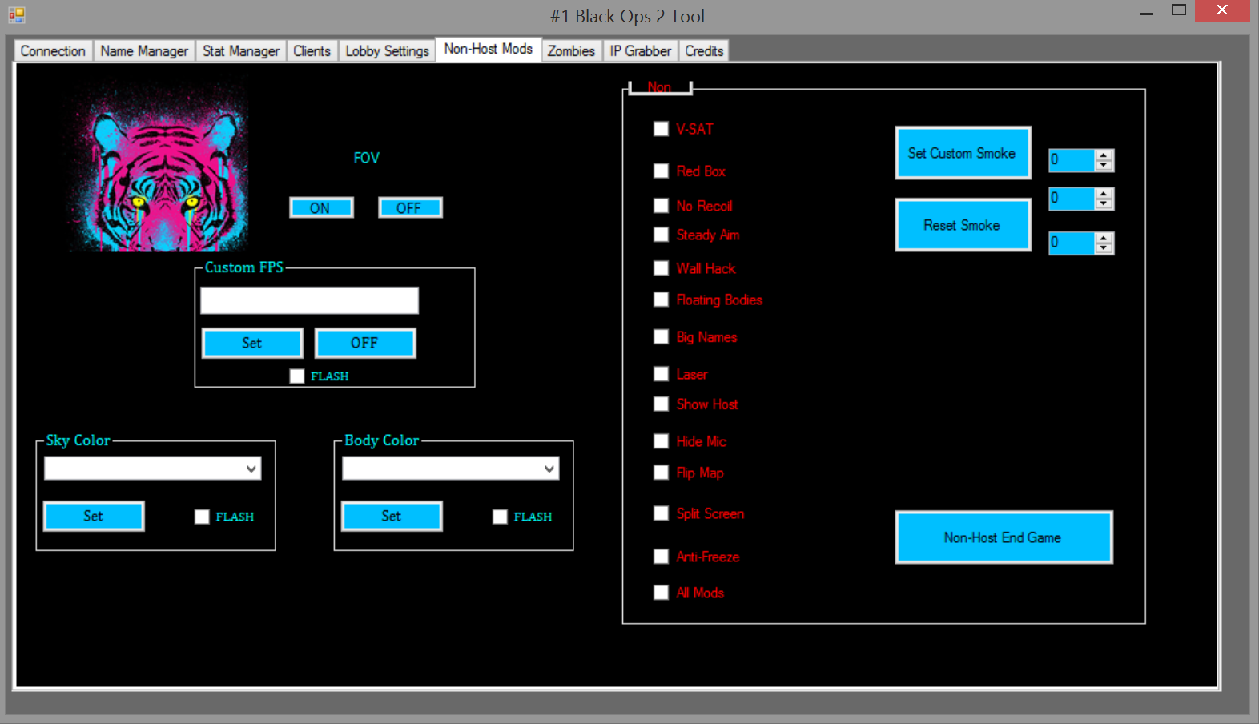
Task: Switch to the Zombies tab
Action: pyautogui.click(x=571, y=50)
